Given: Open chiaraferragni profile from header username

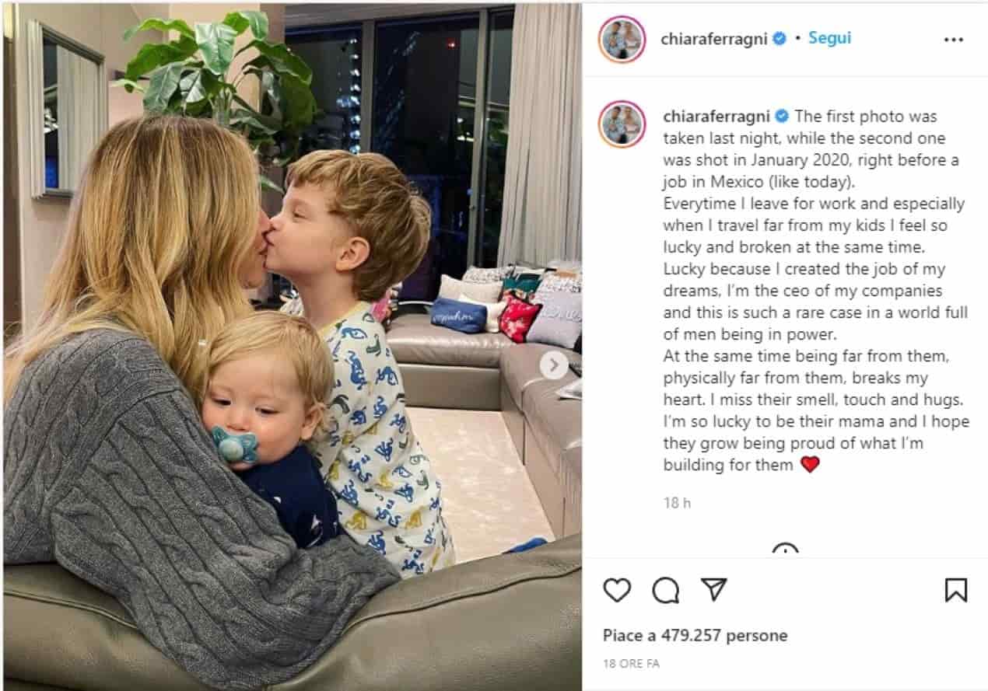Looking at the screenshot, I should [x=714, y=39].
